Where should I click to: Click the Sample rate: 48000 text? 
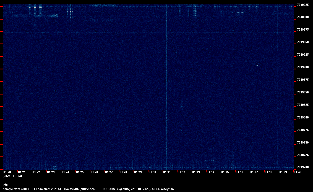coord(16,189)
